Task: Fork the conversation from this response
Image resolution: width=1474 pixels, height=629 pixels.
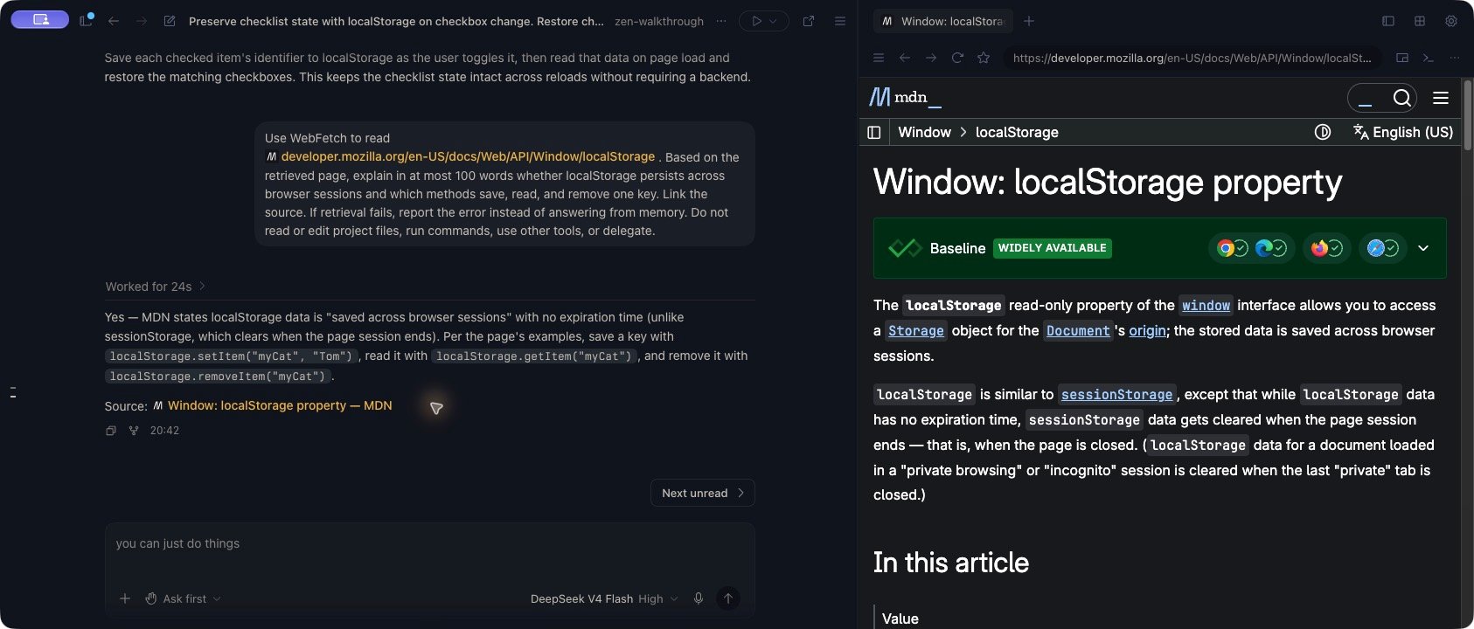Action: click(134, 431)
